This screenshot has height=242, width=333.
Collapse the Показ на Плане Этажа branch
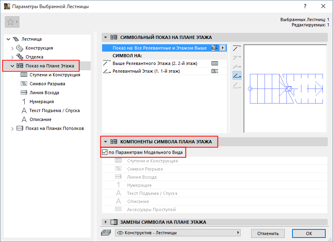tap(12, 66)
